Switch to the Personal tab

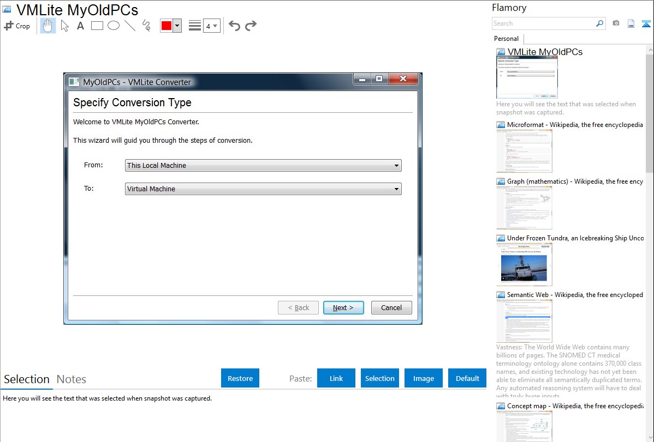tap(507, 39)
